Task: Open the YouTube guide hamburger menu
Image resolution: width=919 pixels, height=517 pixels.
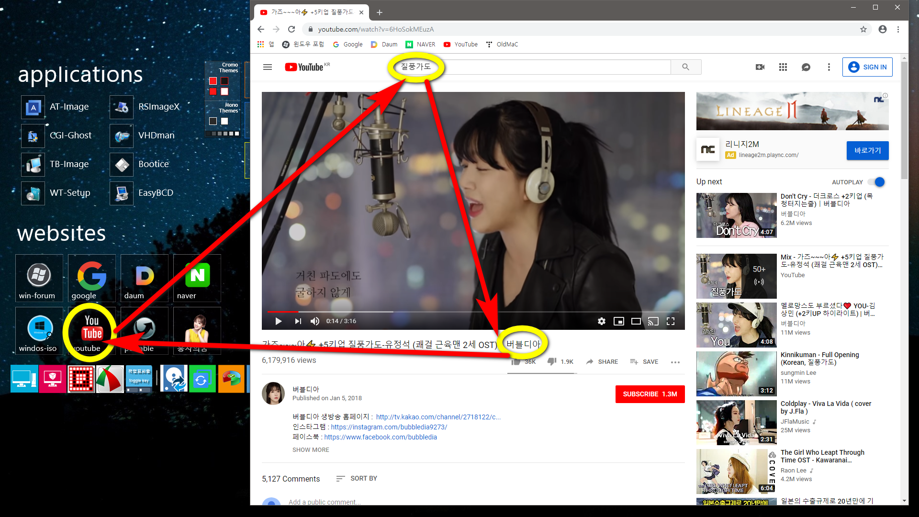Action: (268, 67)
